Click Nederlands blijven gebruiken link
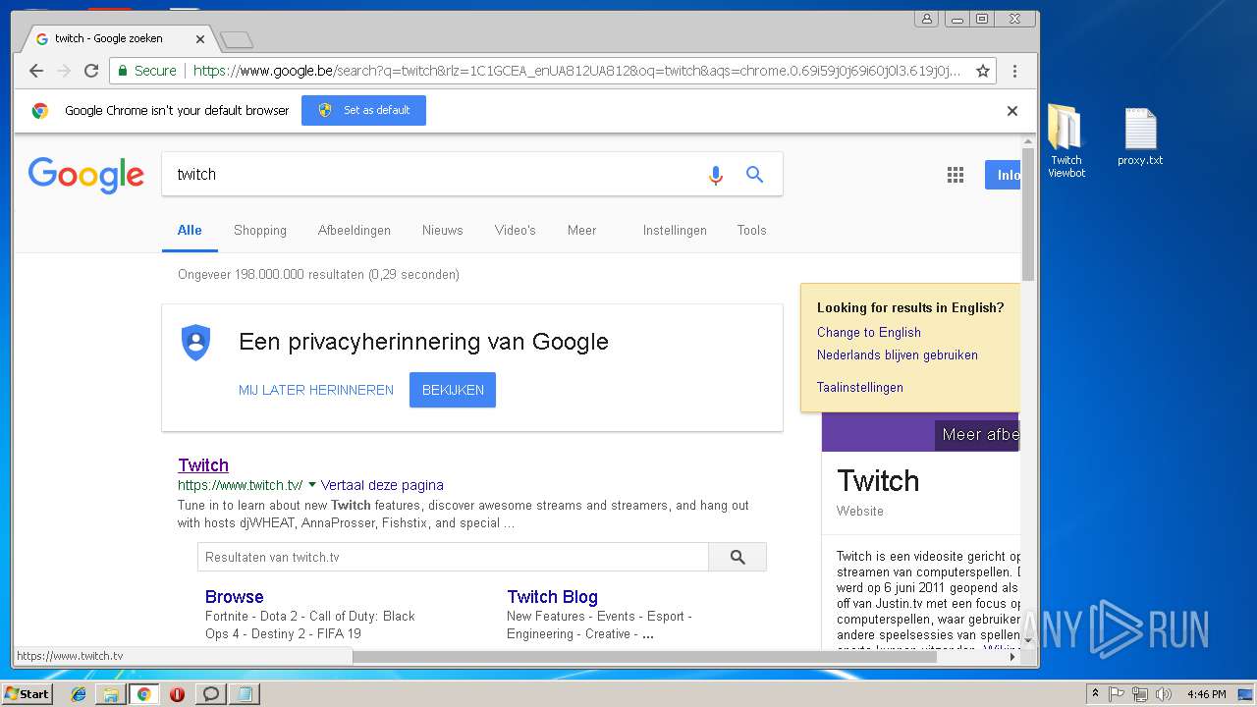This screenshot has height=707, width=1257. [x=898, y=354]
